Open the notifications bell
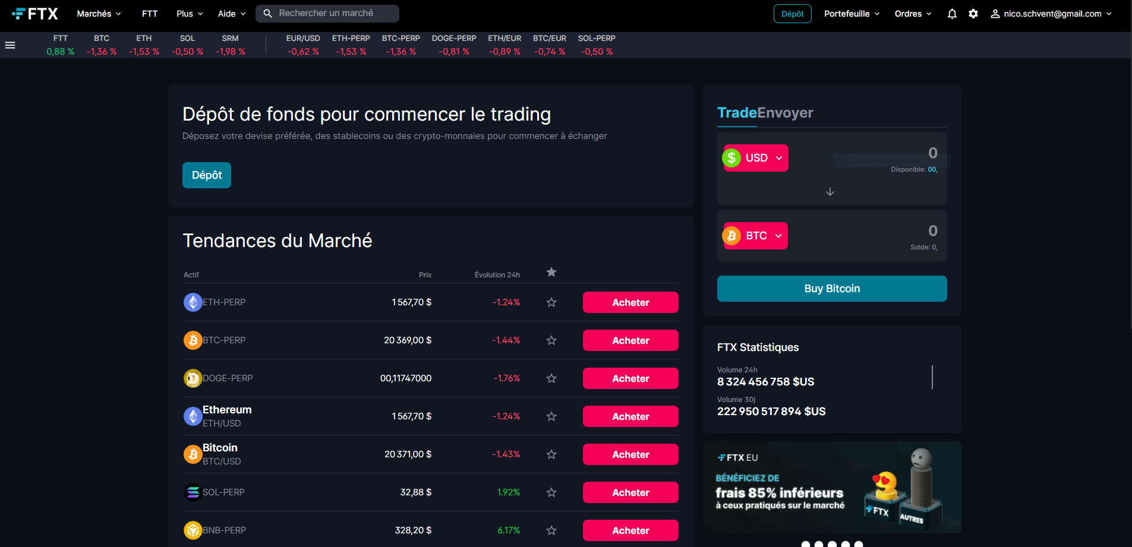This screenshot has height=547, width=1132. pos(952,14)
